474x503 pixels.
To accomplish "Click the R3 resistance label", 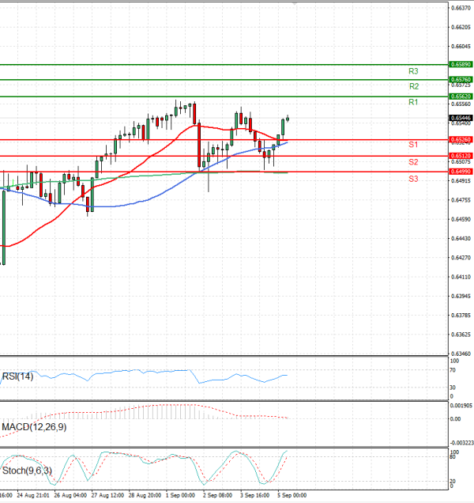I will click(x=413, y=70).
